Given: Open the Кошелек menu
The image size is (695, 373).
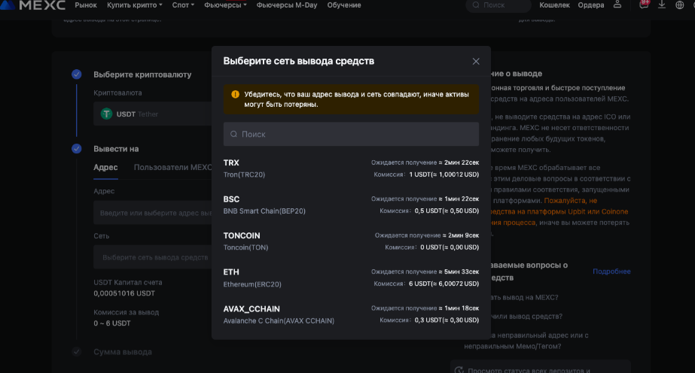Looking at the screenshot, I should coord(554,5).
